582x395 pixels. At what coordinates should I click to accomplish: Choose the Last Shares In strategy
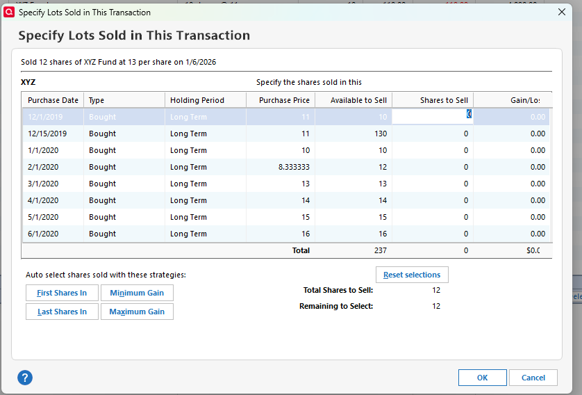click(62, 312)
